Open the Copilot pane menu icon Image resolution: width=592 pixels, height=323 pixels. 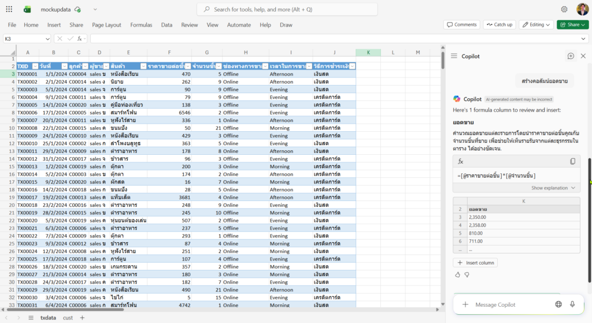tap(454, 56)
